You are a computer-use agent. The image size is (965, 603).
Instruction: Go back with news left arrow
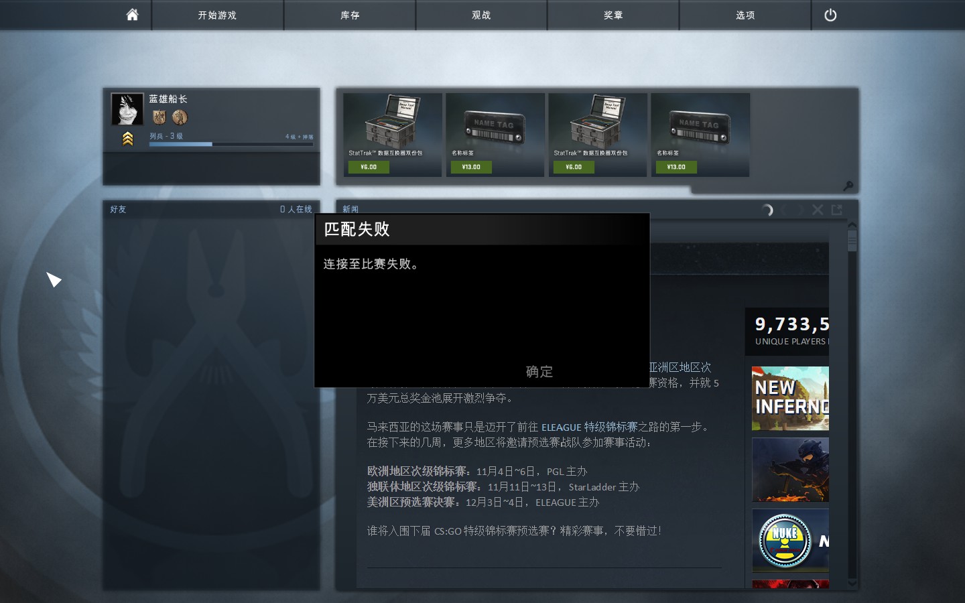click(783, 210)
